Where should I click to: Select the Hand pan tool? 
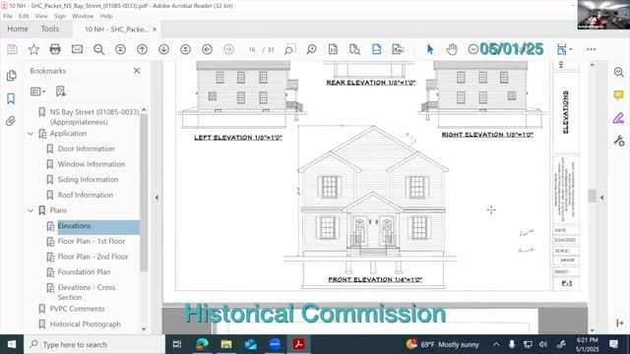pos(452,49)
